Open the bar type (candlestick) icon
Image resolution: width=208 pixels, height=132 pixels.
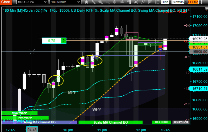coord(86,2)
